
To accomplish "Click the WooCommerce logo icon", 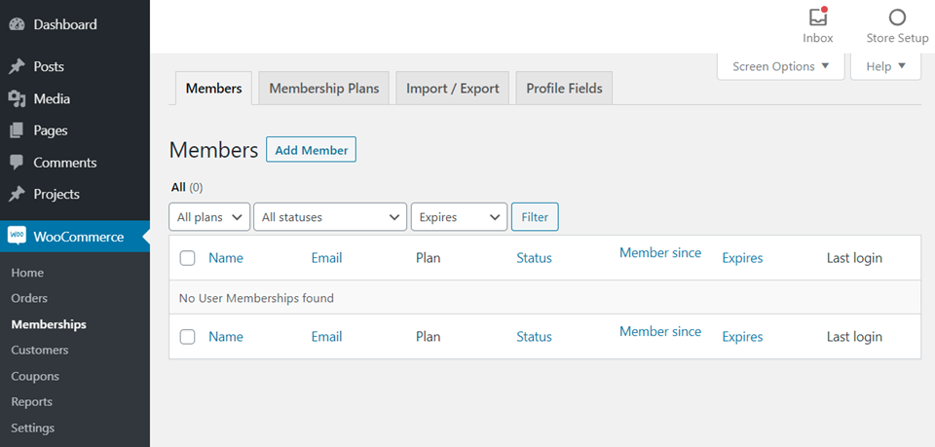I will (x=17, y=236).
